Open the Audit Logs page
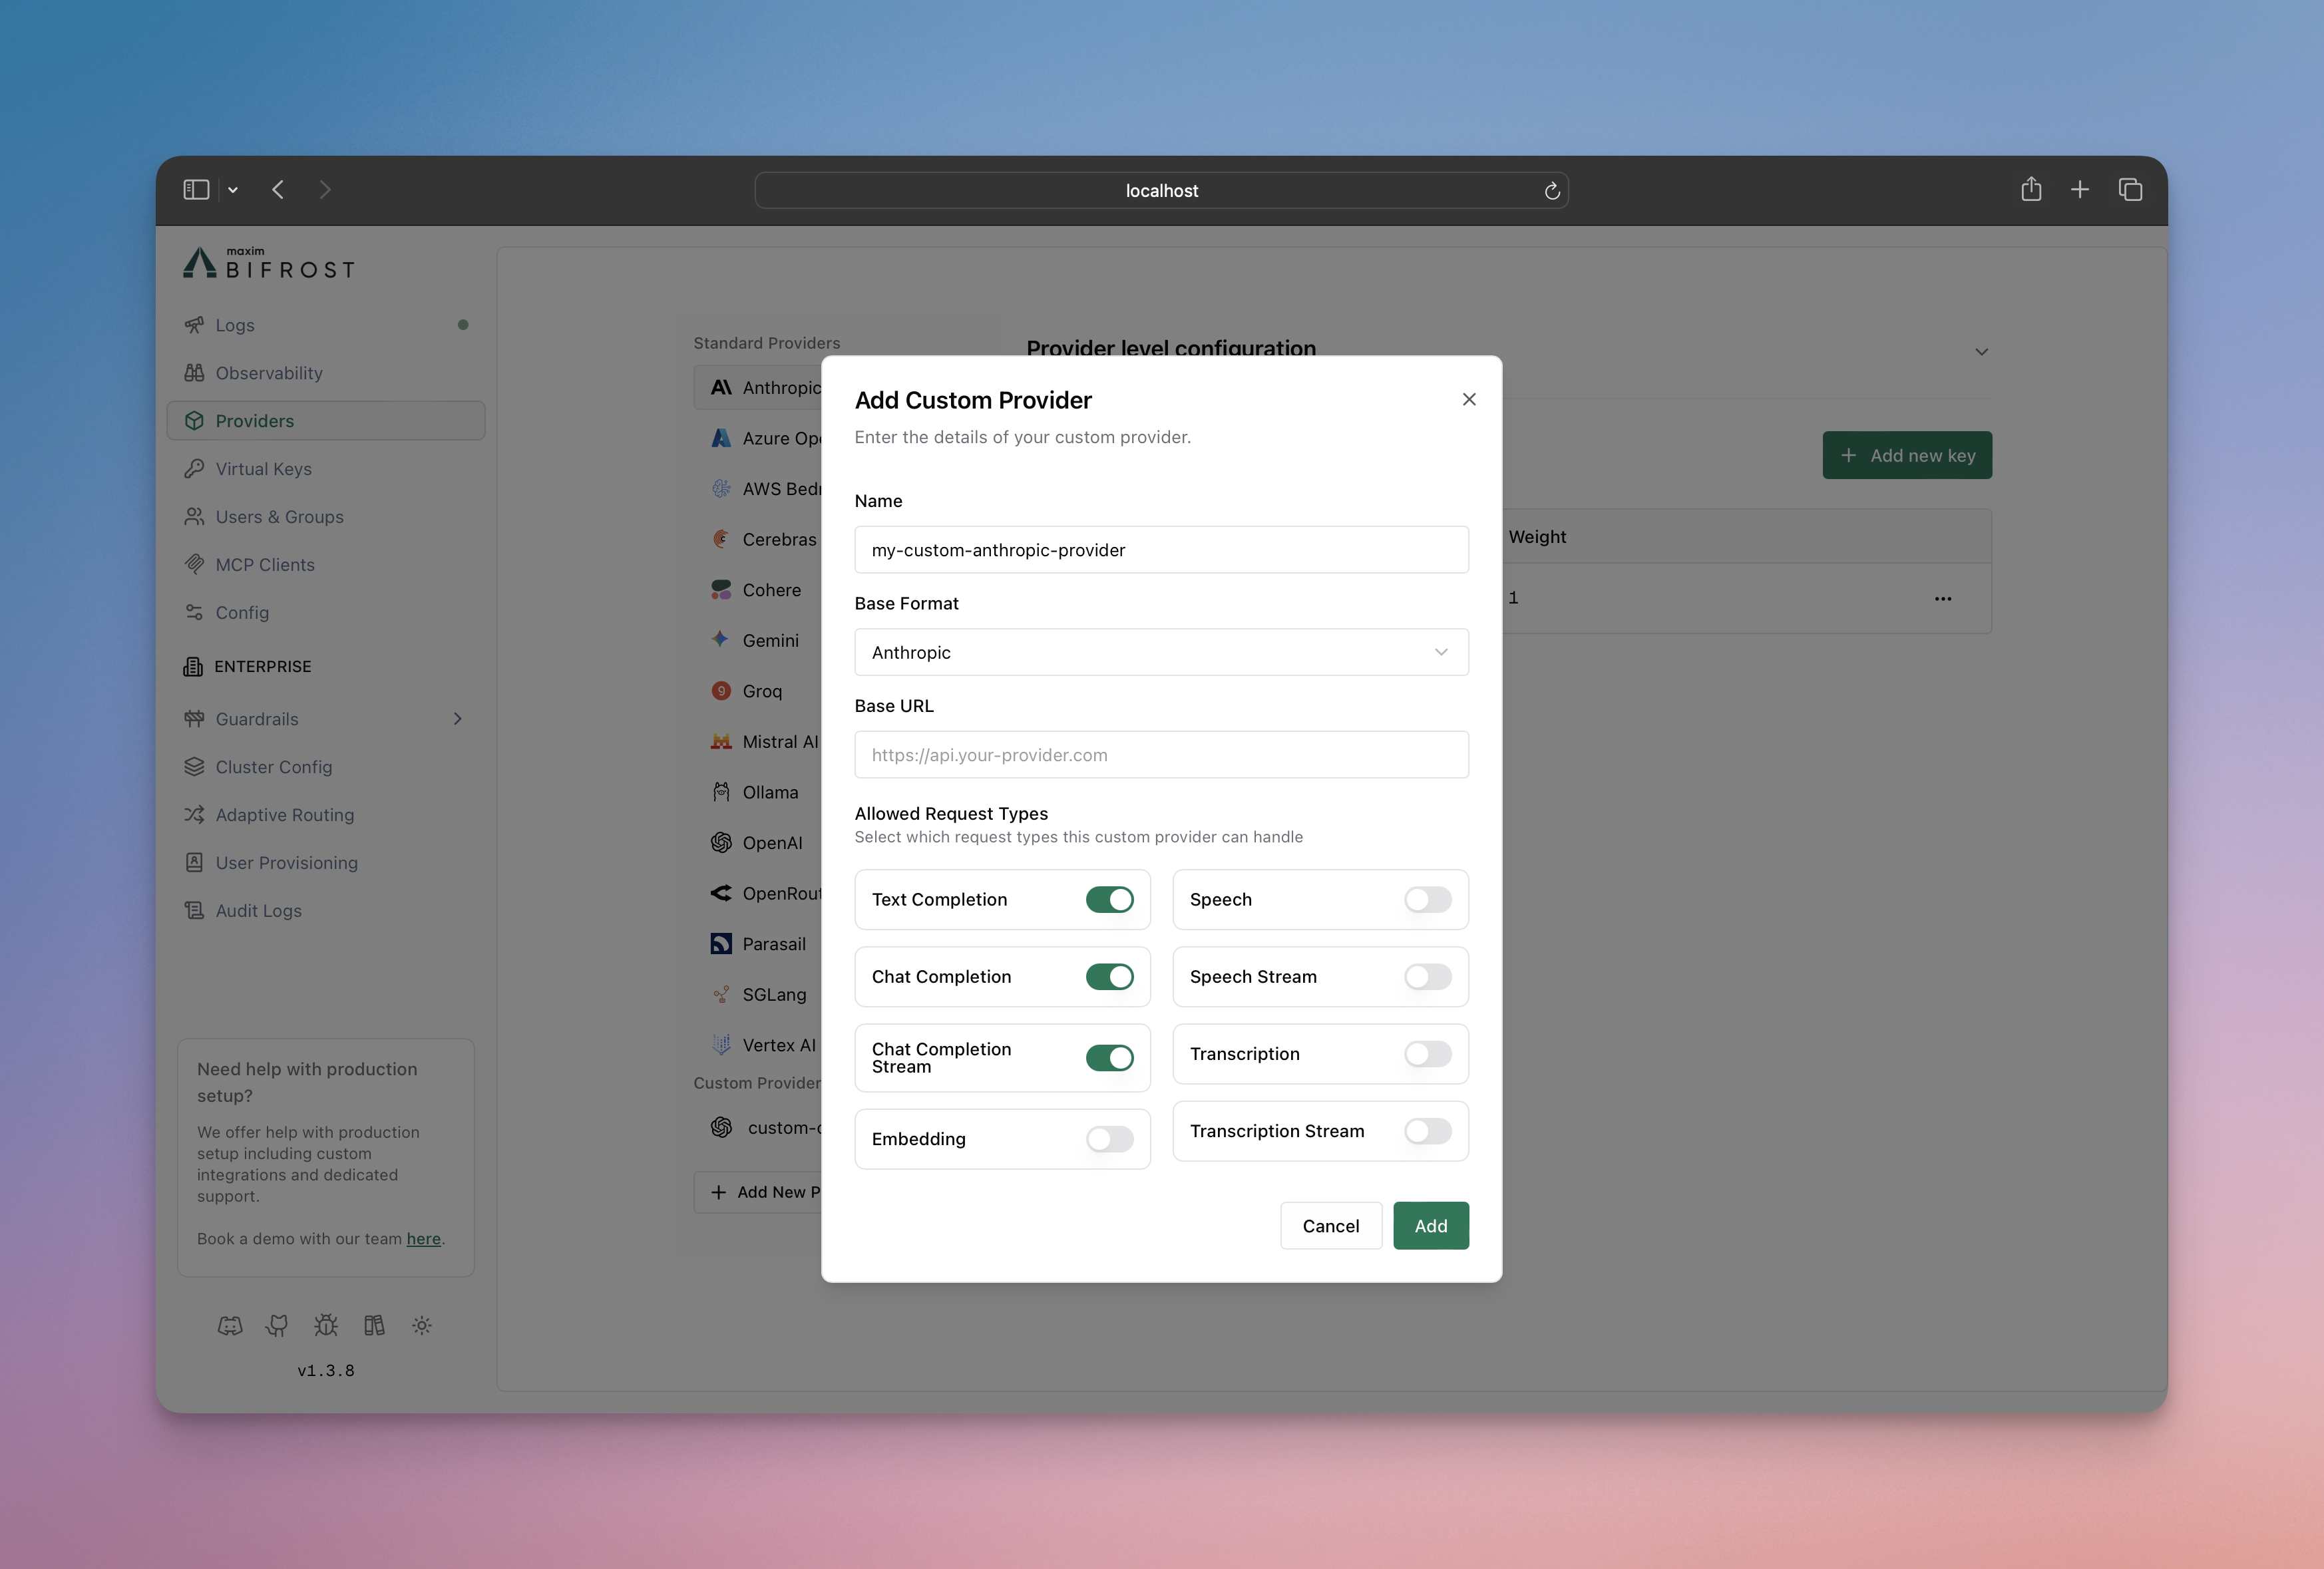2324x1569 pixels. (x=257, y=910)
